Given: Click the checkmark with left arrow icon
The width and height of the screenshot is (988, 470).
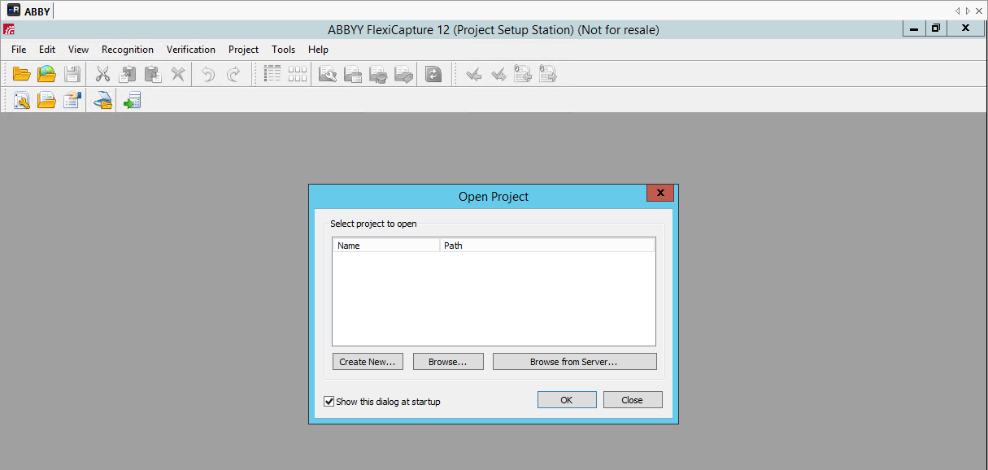Looking at the screenshot, I should (473, 75).
